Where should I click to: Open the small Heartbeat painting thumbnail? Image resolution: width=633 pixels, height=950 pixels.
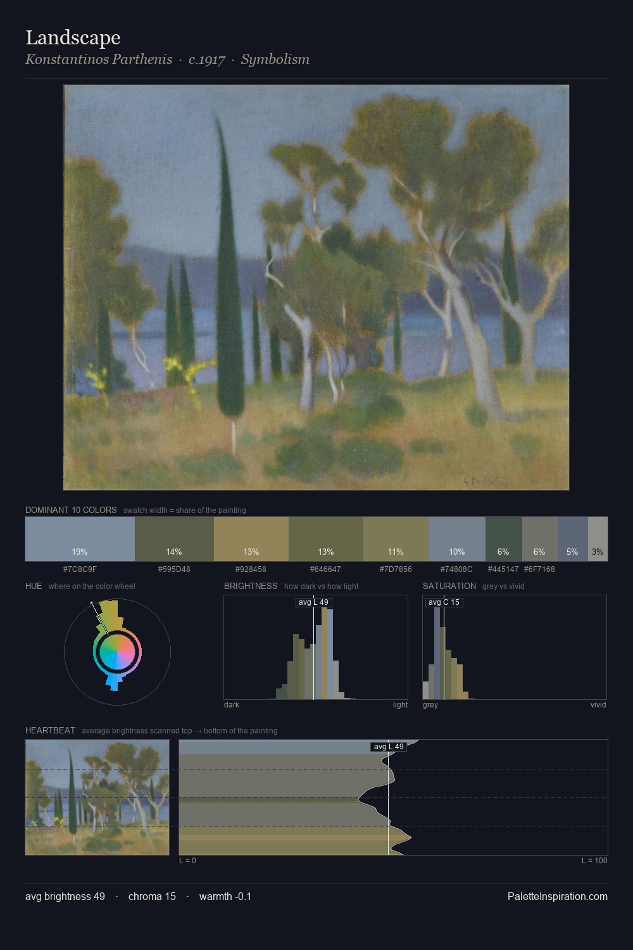97,797
